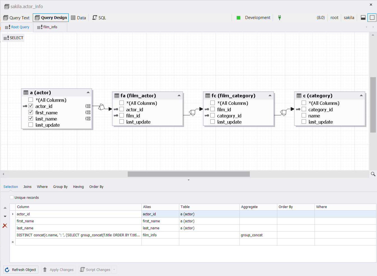
Task: Click the film_category table grid icon
Action: coord(208,96)
